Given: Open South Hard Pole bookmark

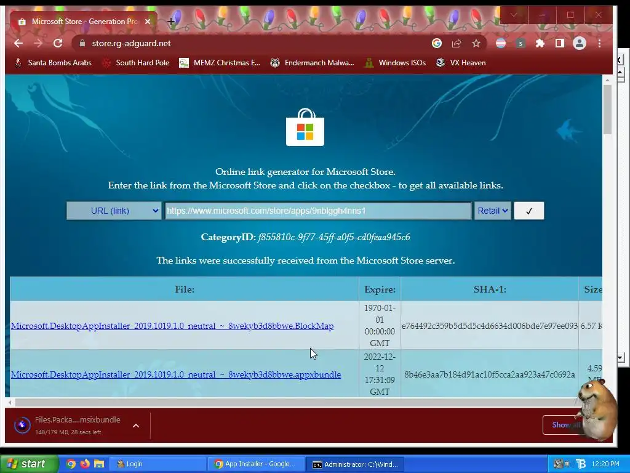Looking at the screenshot, I should click(x=136, y=63).
